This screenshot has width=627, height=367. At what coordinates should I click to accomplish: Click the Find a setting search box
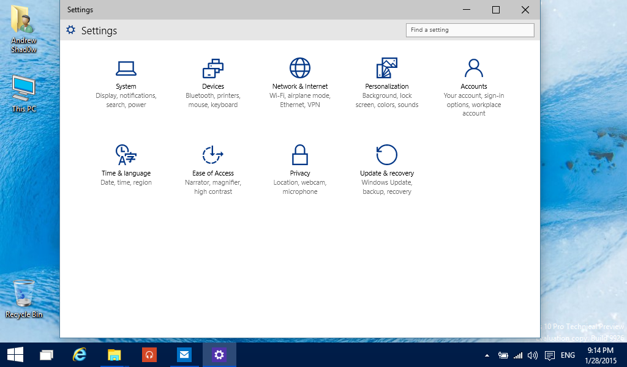[470, 30]
